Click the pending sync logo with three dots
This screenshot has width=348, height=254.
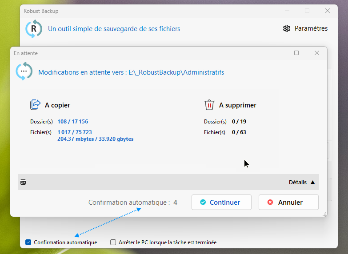tap(24, 71)
